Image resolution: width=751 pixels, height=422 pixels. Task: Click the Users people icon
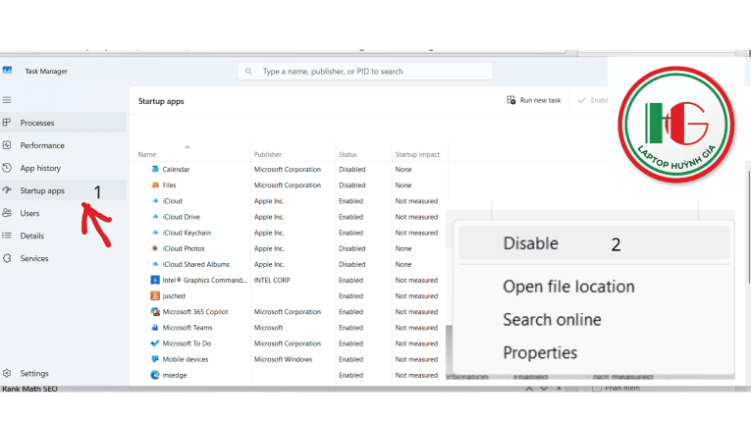tap(7, 213)
